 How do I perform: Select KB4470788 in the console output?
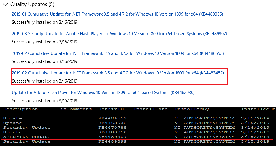click(112, 128)
